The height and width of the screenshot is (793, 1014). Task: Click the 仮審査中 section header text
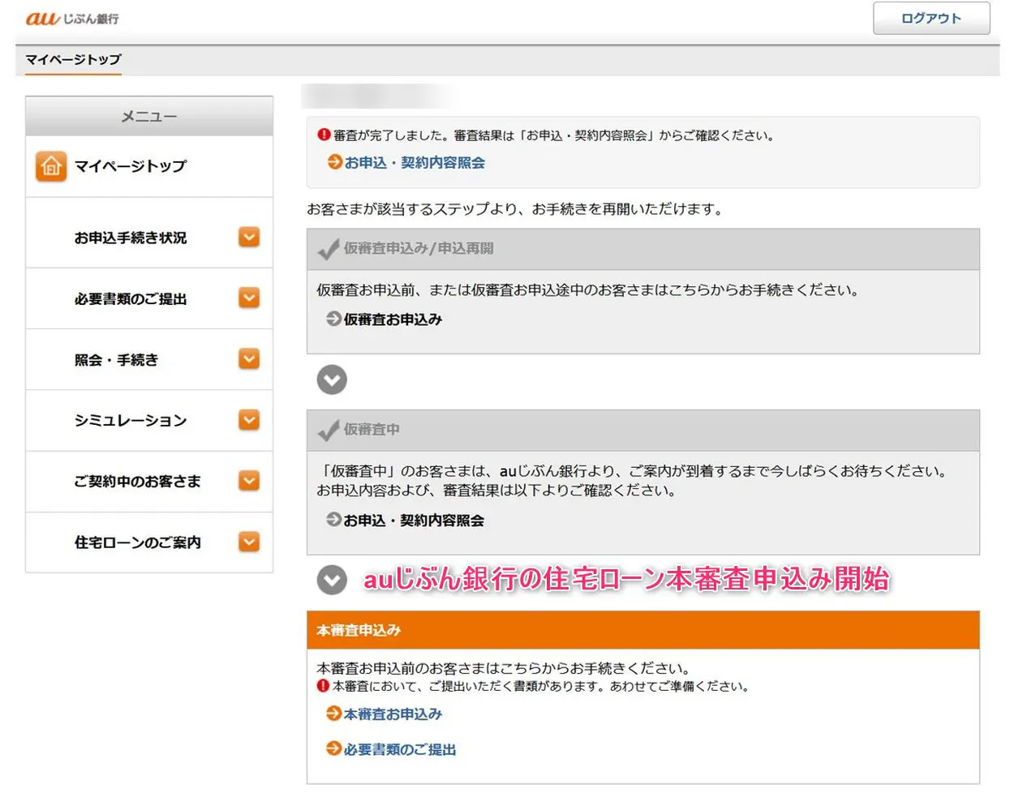tap(372, 429)
